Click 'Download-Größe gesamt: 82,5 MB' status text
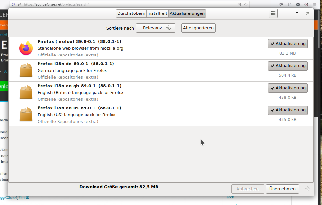 click(x=119, y=187)
